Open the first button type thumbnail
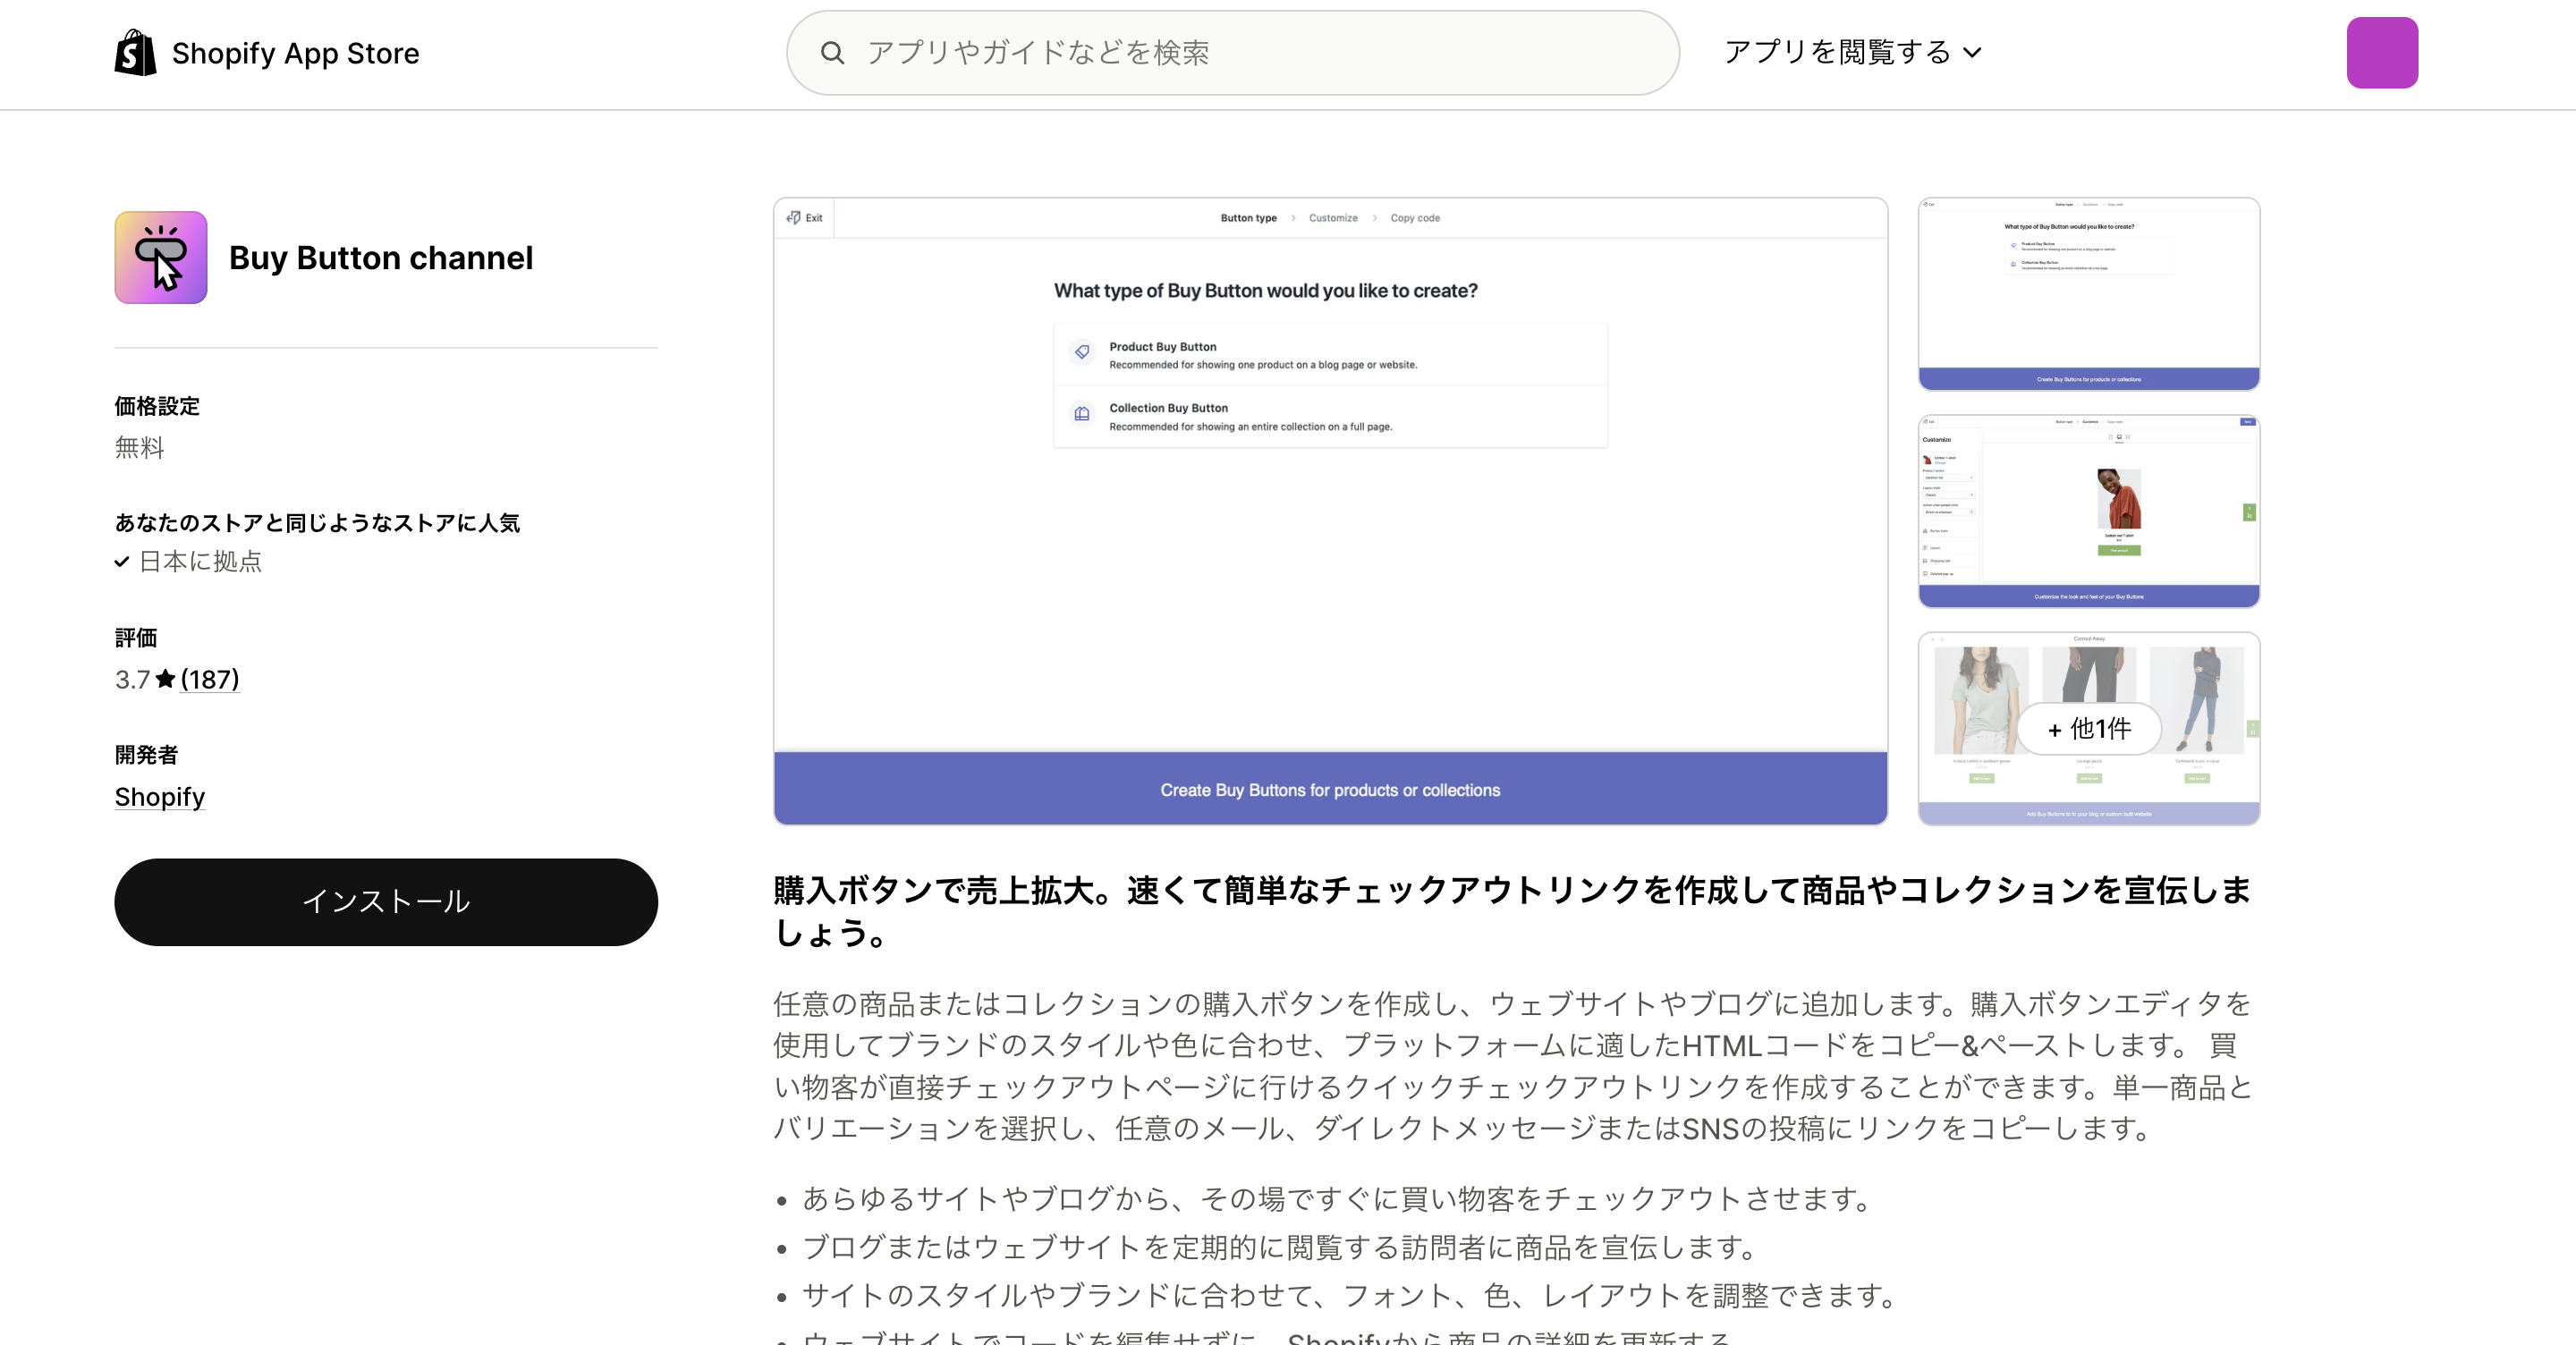 click(2088, 294)
